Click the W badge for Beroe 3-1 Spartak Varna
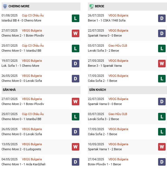 tap(162, 63)
